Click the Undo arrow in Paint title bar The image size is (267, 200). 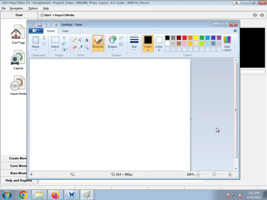pos(46,25)
